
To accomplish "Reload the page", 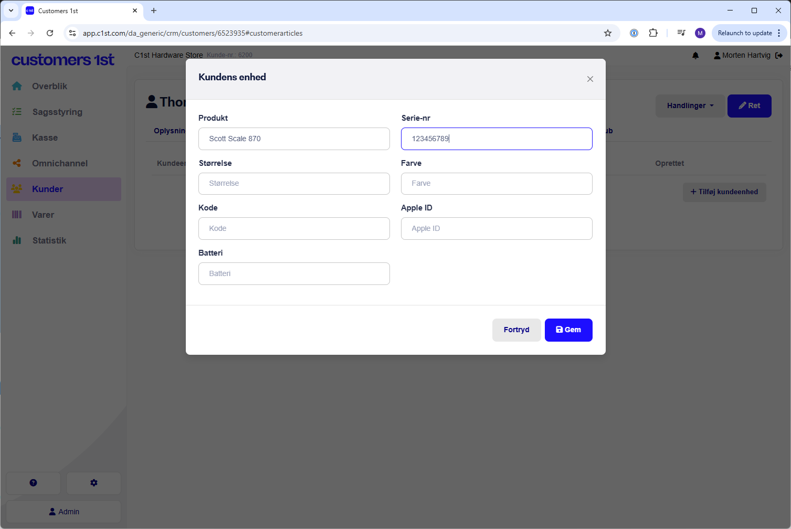I will point(50,33).
